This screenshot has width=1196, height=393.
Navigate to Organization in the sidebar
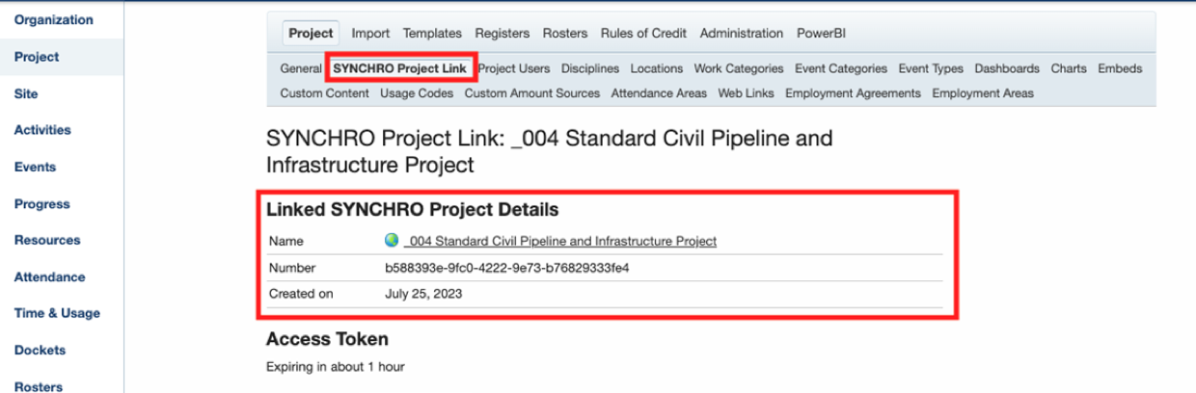[53, 20]
